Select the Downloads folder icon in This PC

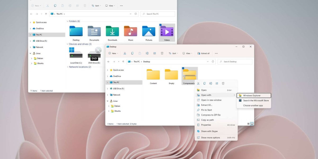(112, 31)
